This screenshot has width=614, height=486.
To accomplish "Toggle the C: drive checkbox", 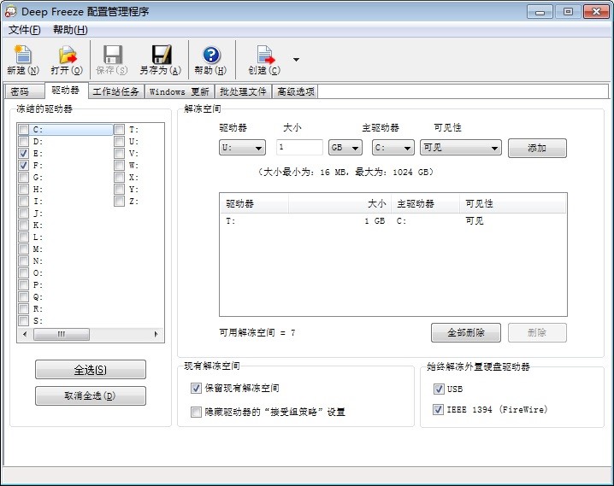I will pyautogui.click(x=24, y=130).
